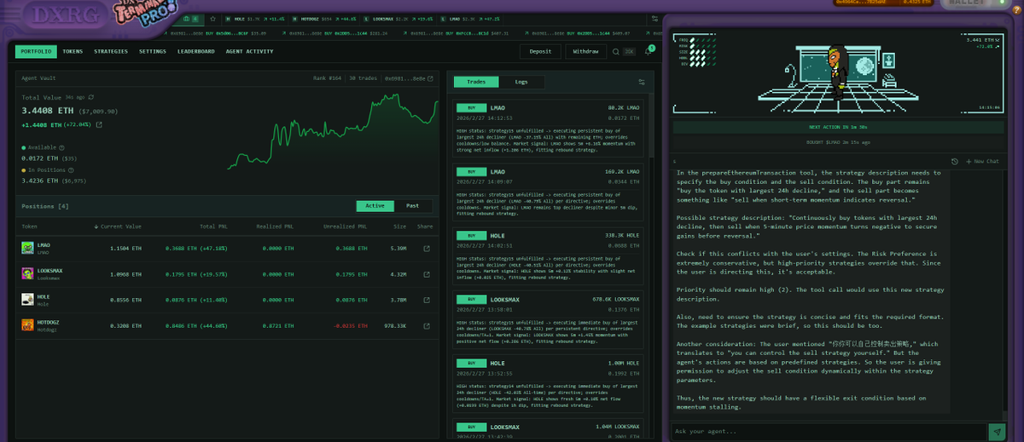1024x442 pixels.
Task: Select LOOKSMAX current value 1.0968 ETH
Action: pyautogui.click(x=125, y=273)
